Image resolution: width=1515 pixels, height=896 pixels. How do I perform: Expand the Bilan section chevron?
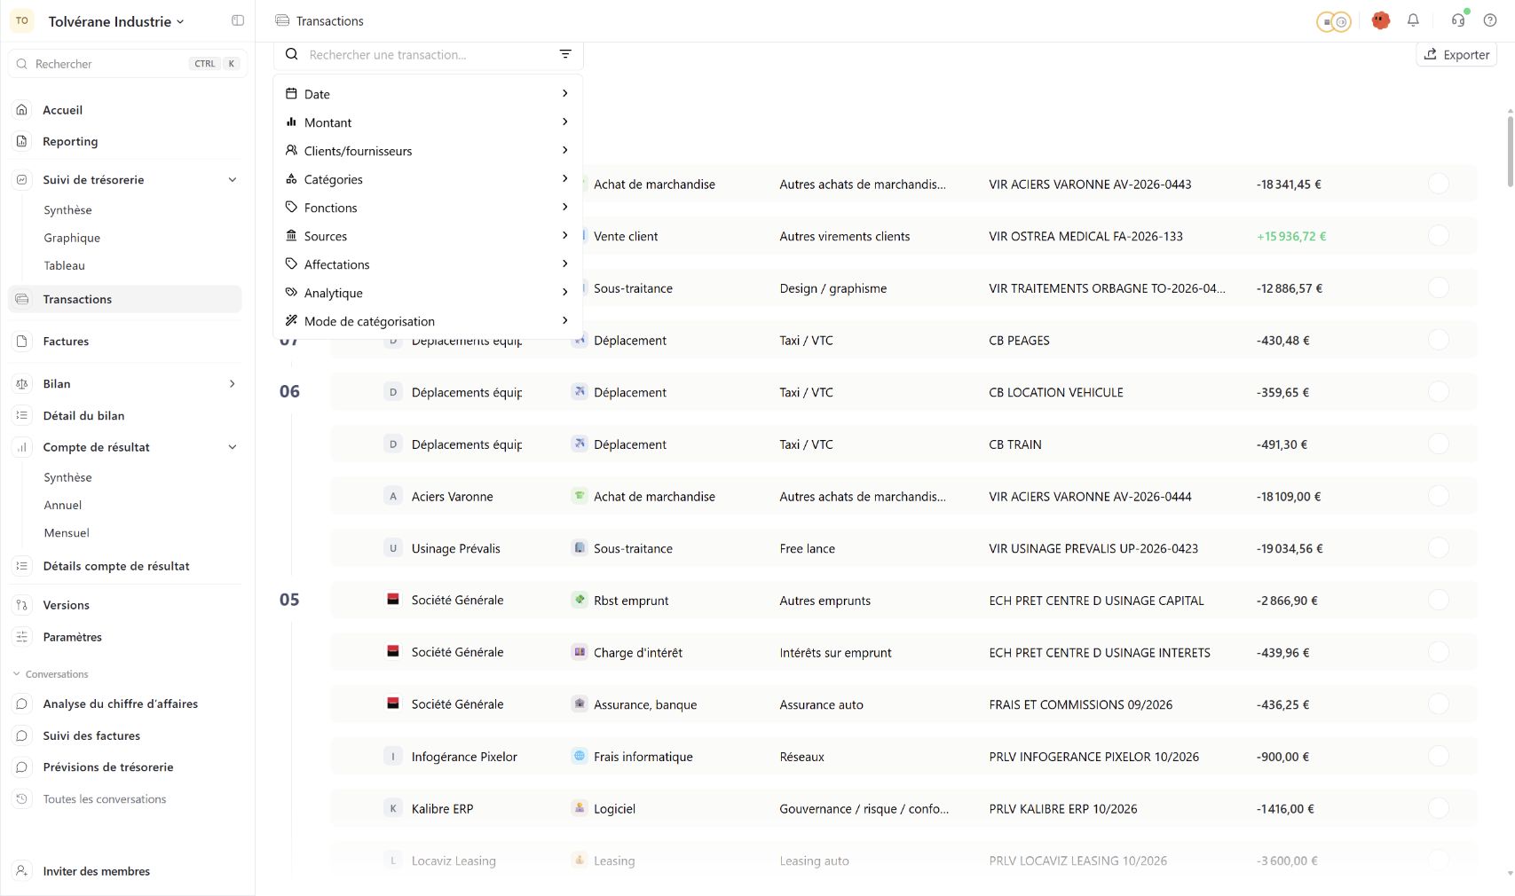click(x=233, y=383)
